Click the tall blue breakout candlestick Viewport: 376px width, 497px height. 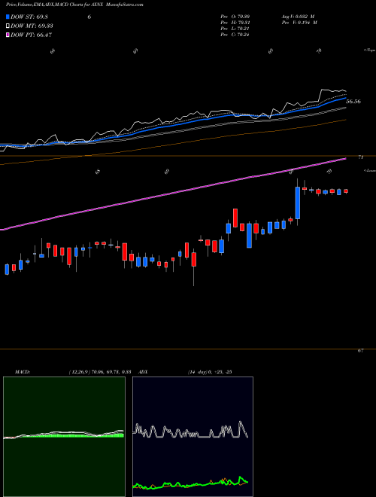pos(298,203)
